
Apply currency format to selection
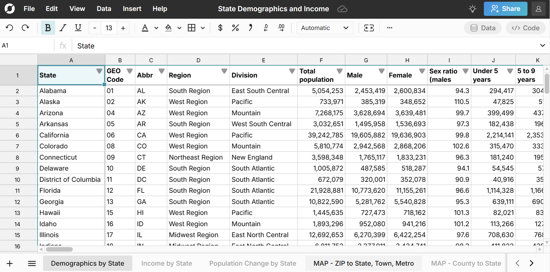point(220,28)
